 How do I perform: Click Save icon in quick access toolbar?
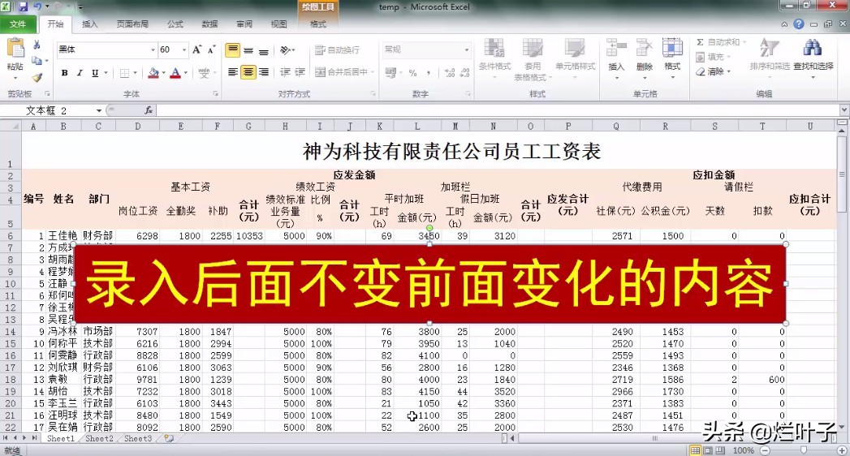tap(24, 7)
